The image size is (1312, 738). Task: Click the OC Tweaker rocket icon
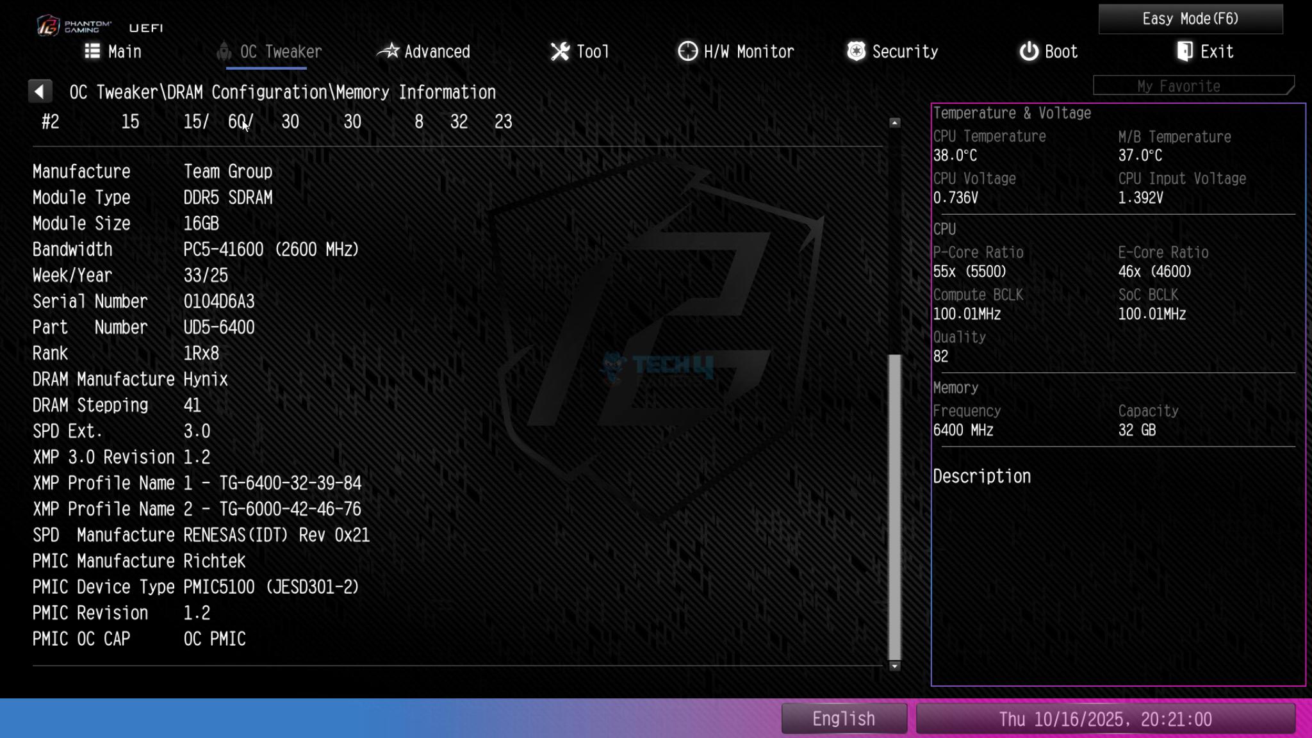coord(224,51)
